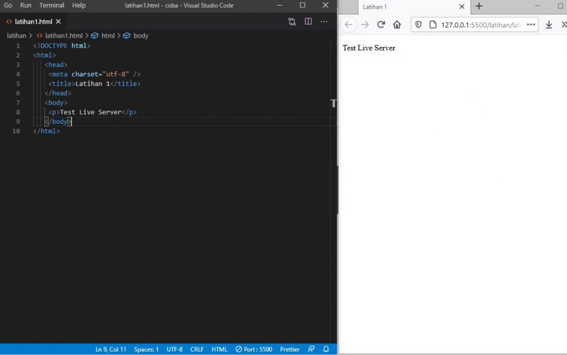Click the browser home button
Viewport: 567px width, 355px height.
[x=397, y=24]
